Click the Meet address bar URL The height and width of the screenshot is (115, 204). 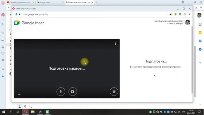click(x=36, y=14)
